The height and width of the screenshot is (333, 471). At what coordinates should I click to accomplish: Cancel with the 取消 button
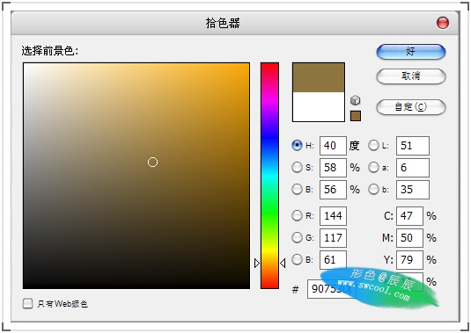click(410, 76)
